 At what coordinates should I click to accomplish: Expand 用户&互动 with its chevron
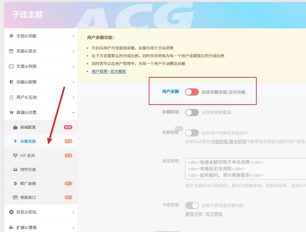pyautogui.click(x=73, y=97)
